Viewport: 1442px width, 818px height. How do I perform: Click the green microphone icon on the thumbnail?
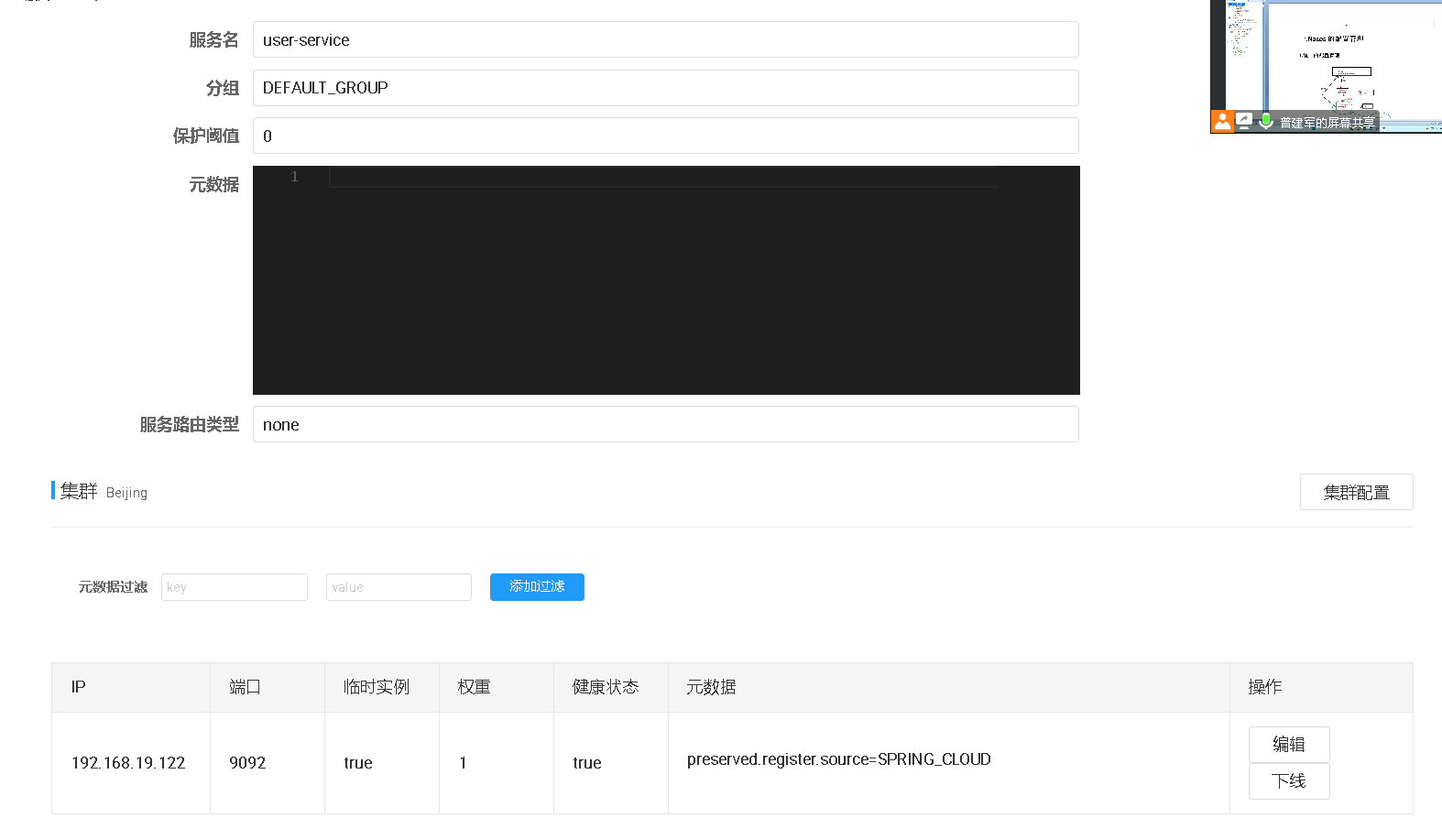tap(1266, 121)
